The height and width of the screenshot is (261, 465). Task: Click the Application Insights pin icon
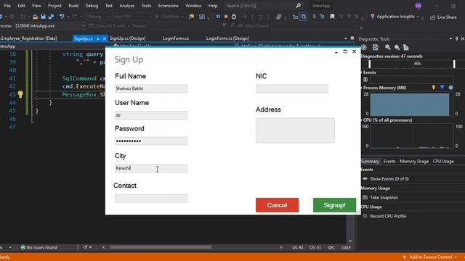373,17
